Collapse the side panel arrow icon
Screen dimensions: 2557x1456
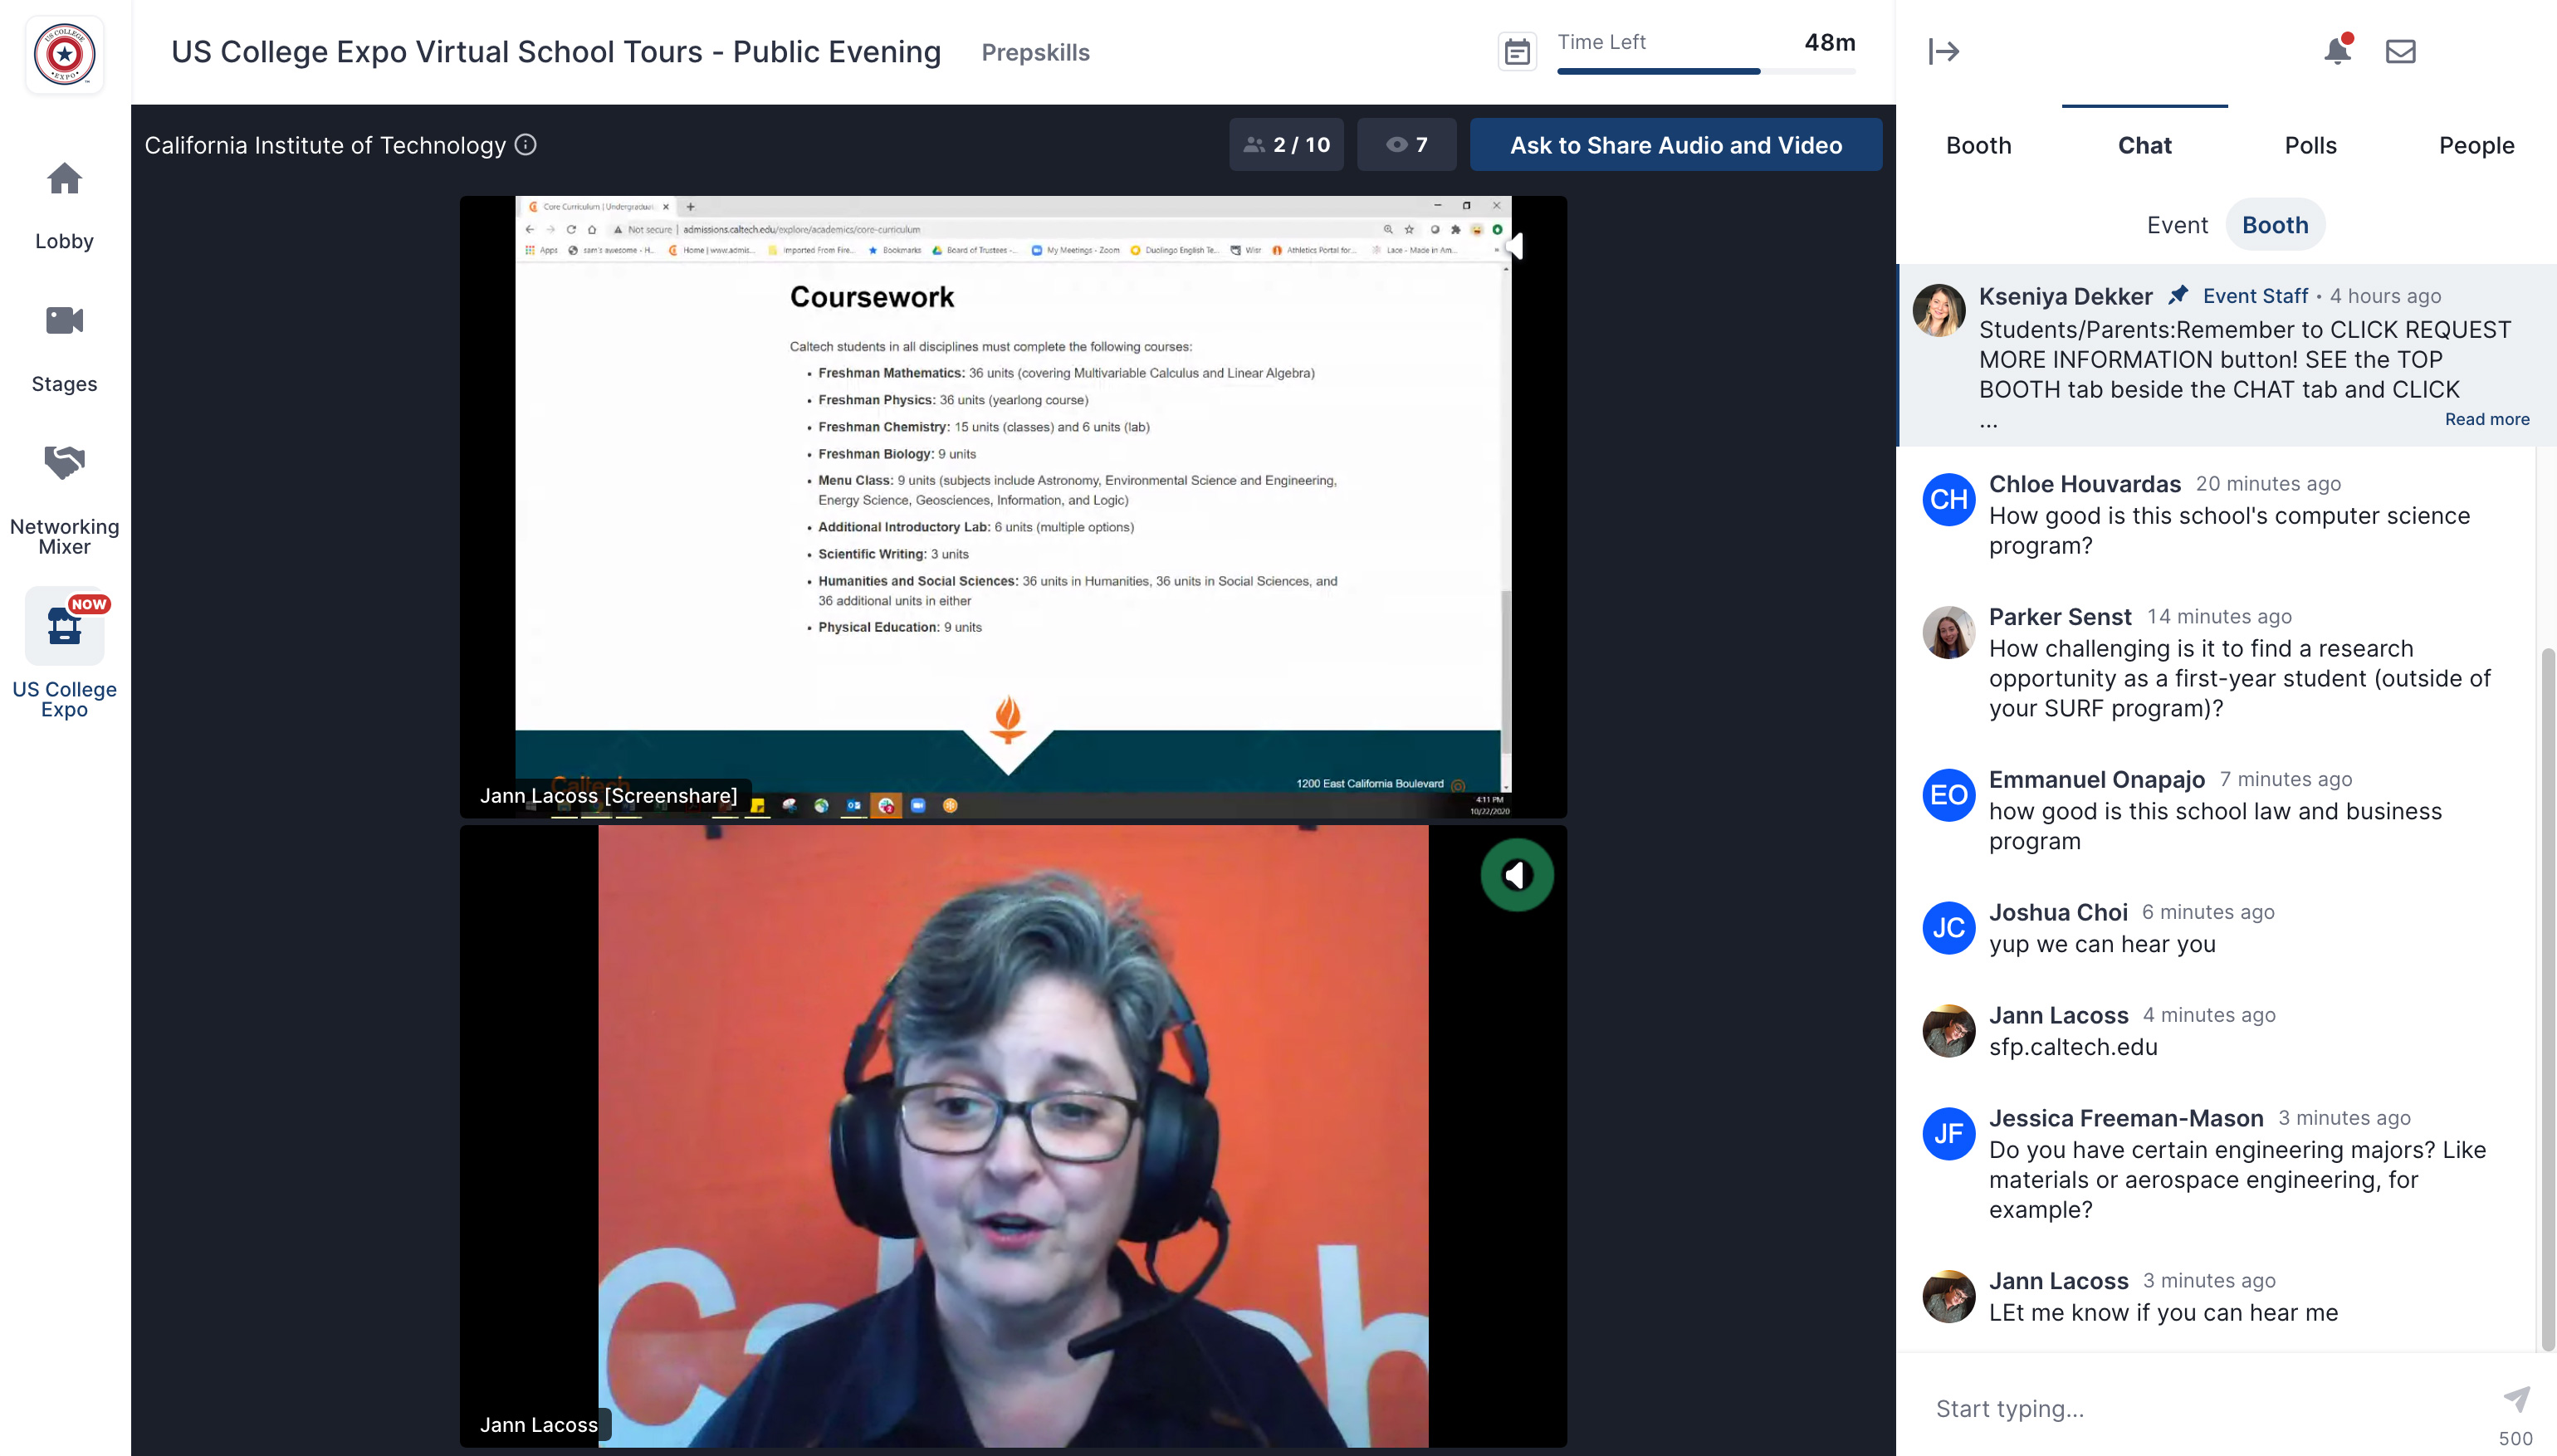point(1943,51)
